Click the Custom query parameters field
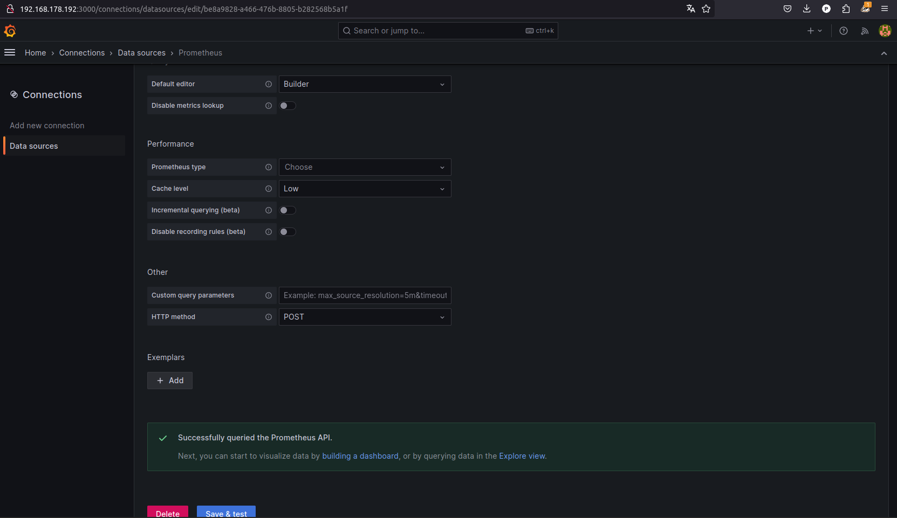Viewport: 897px width, 518px height. pyautogui.click(x=365, y=295)
